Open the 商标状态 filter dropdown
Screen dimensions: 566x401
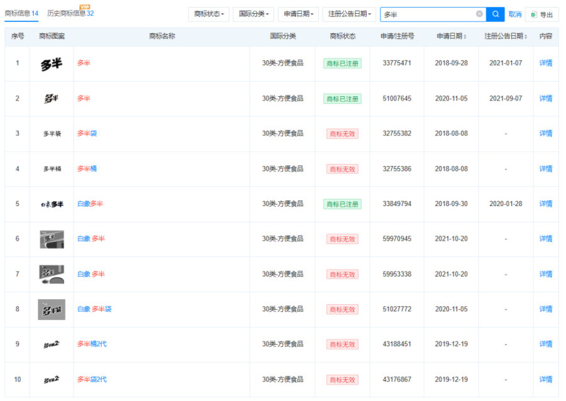[x=208, y=14]
